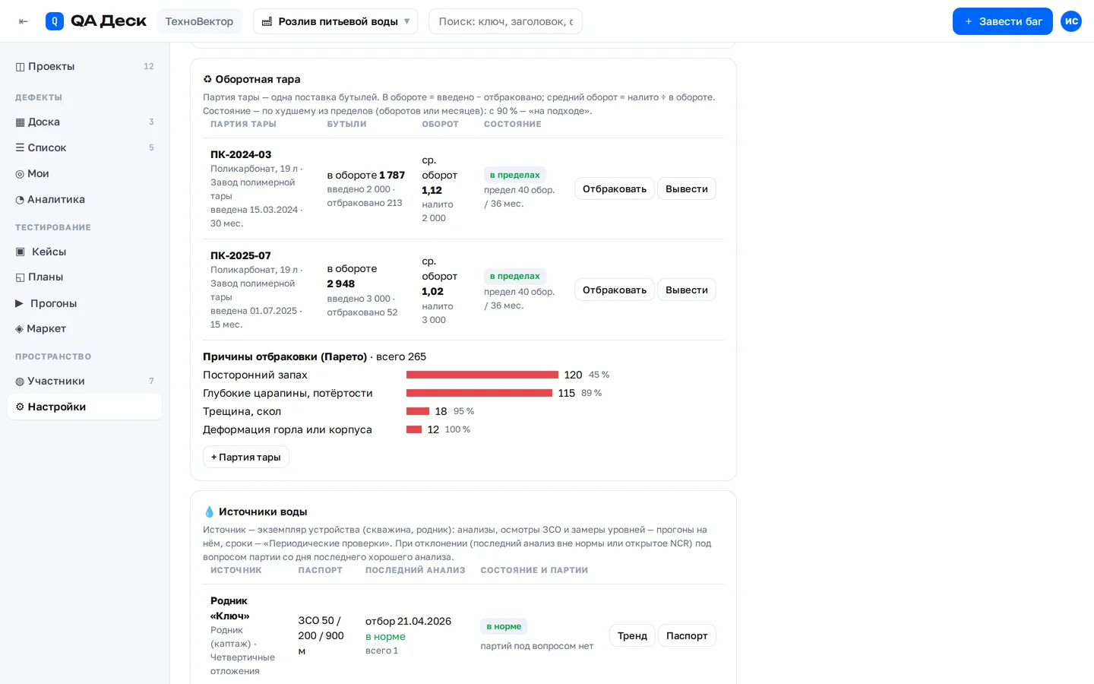Click Отбраковать for batch ПК-2025-07
This screenshot has width=1094, height=684.
pyautogui.click(x=614, y=290)
